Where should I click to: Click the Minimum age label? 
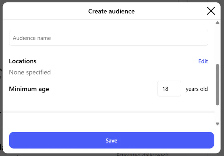point(29,89)
